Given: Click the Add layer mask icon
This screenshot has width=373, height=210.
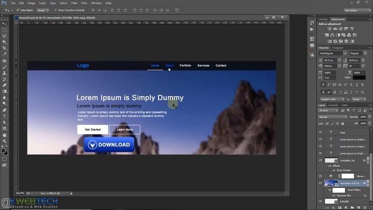Looking at the screenshot, I should [340, 208].
